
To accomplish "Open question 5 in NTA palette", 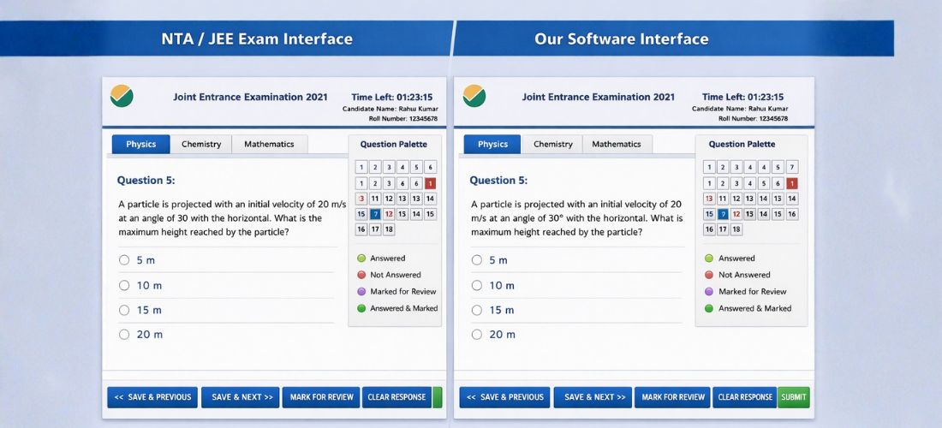I will (x=416, y=167).
